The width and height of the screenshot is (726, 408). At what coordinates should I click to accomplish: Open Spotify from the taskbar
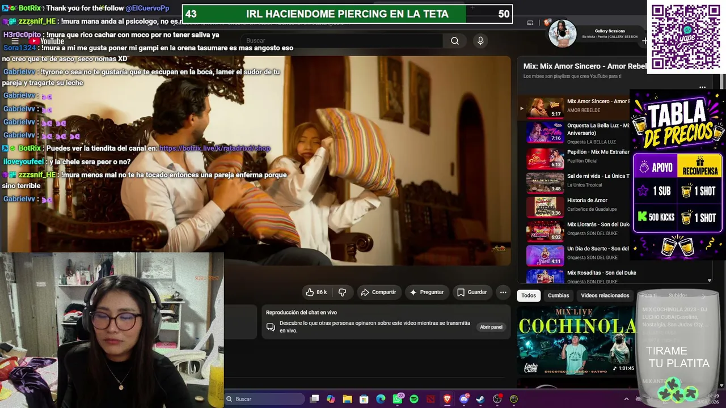click(x=414, y=399)
